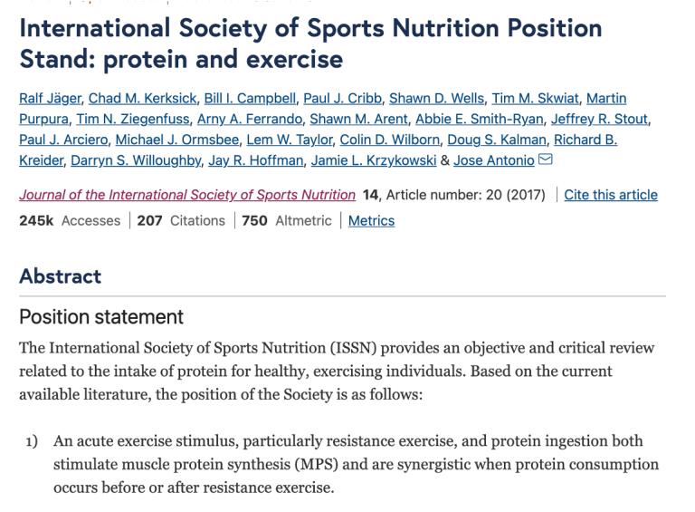Open author Ralf Jäger's link
The width and height of the screenshot is (695, 512).
point(50,98)
